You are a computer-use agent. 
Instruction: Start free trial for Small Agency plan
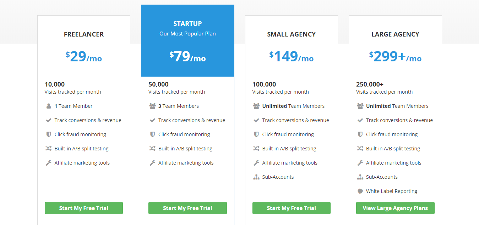click(x=291, y=208)
